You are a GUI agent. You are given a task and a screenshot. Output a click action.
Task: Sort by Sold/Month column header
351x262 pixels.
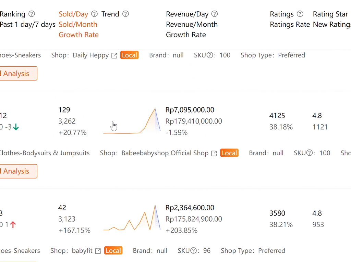(78, 24)
